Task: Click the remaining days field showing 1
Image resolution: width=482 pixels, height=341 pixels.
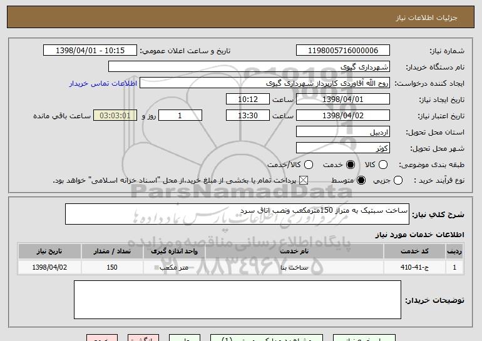Action: pyautogui.click(x=180, y=116)
